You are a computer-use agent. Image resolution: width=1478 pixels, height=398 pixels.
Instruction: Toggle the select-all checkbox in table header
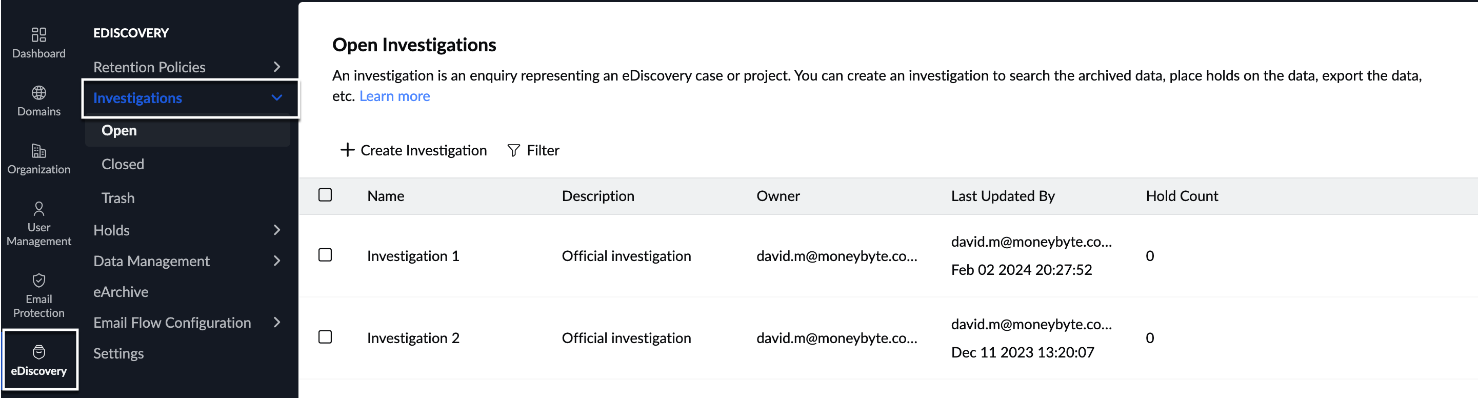click(x=325, y=195)
